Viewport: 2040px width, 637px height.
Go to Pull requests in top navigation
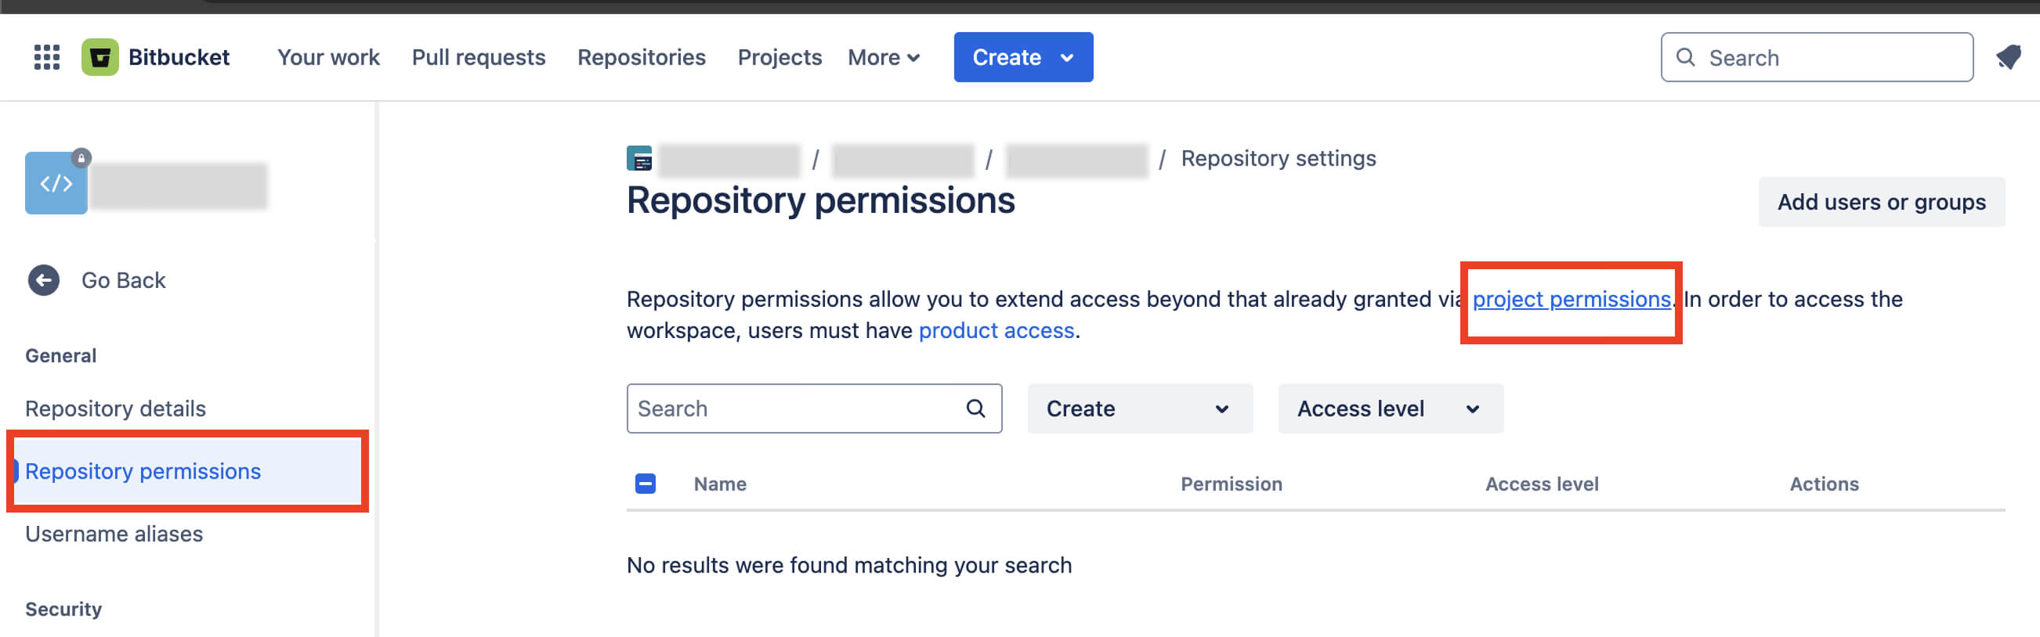[479, 57]
